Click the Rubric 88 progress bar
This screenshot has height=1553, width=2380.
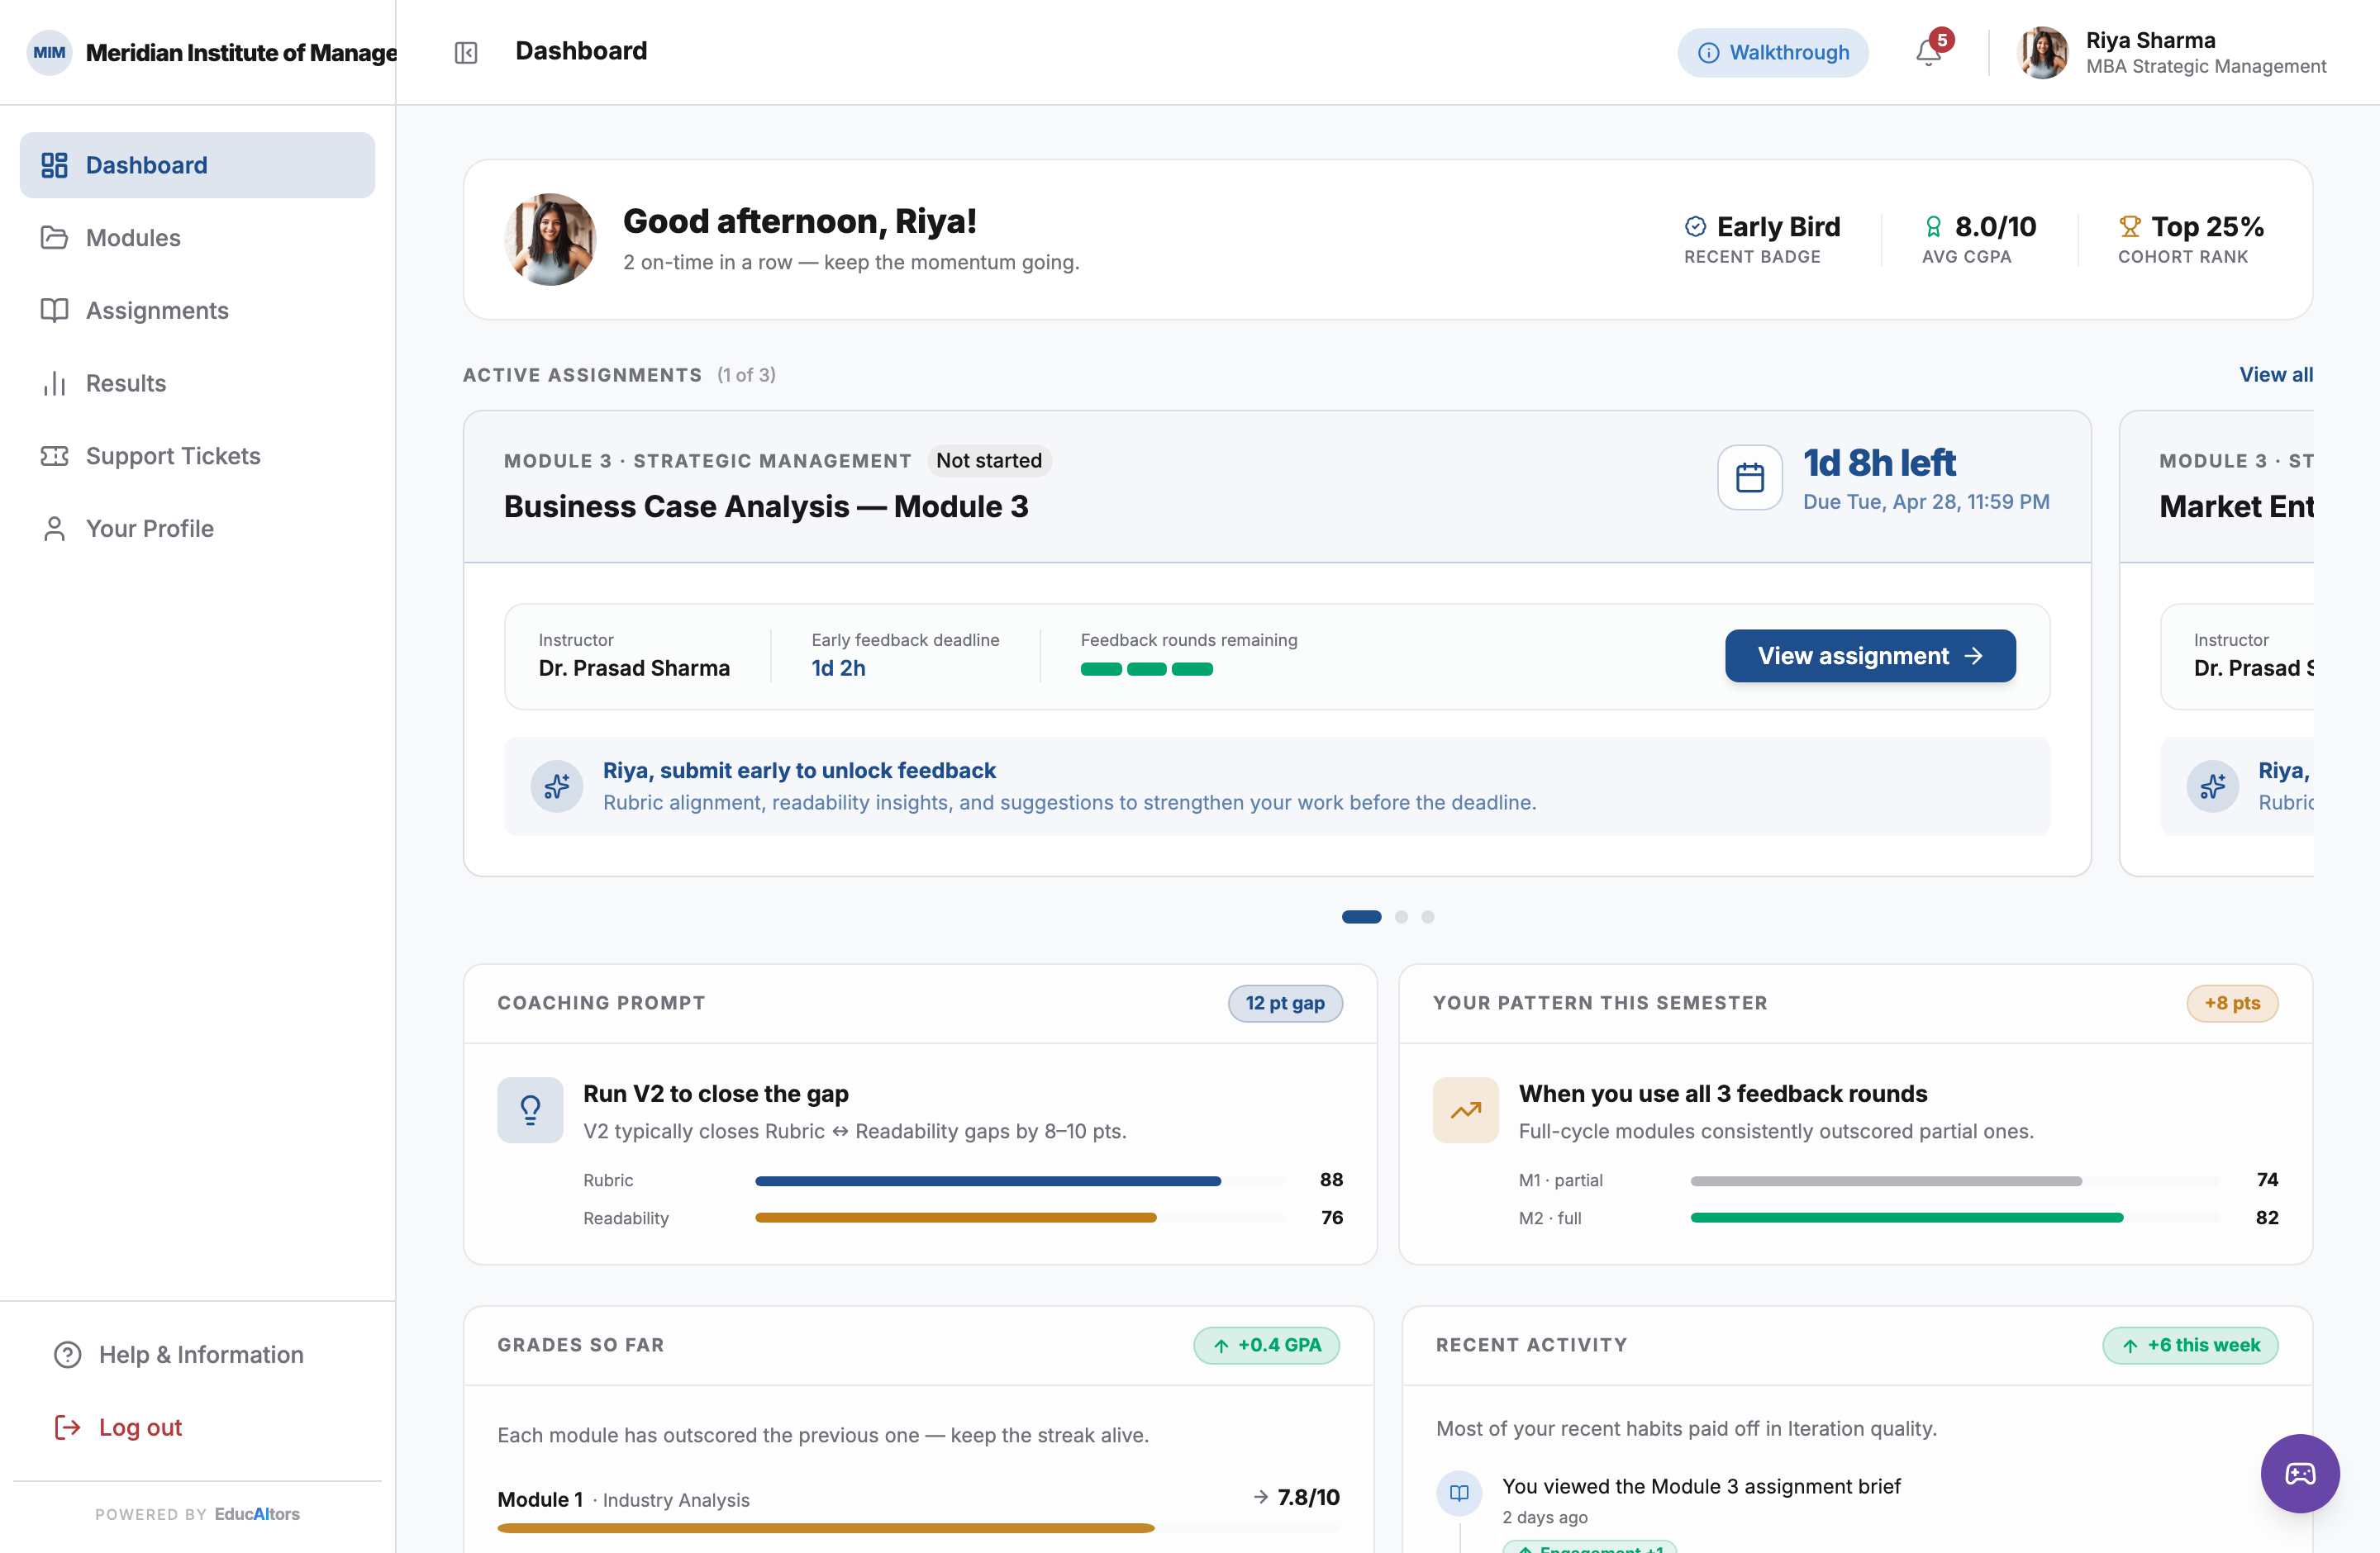click(x=1019, y=1181)
